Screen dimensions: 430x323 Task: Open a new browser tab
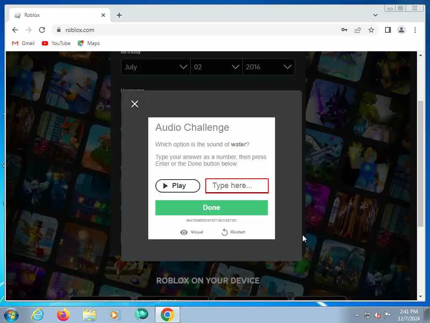[x=119, y=15]
